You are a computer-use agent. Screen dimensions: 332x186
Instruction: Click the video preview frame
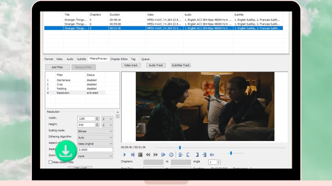(x=205, y=106)
